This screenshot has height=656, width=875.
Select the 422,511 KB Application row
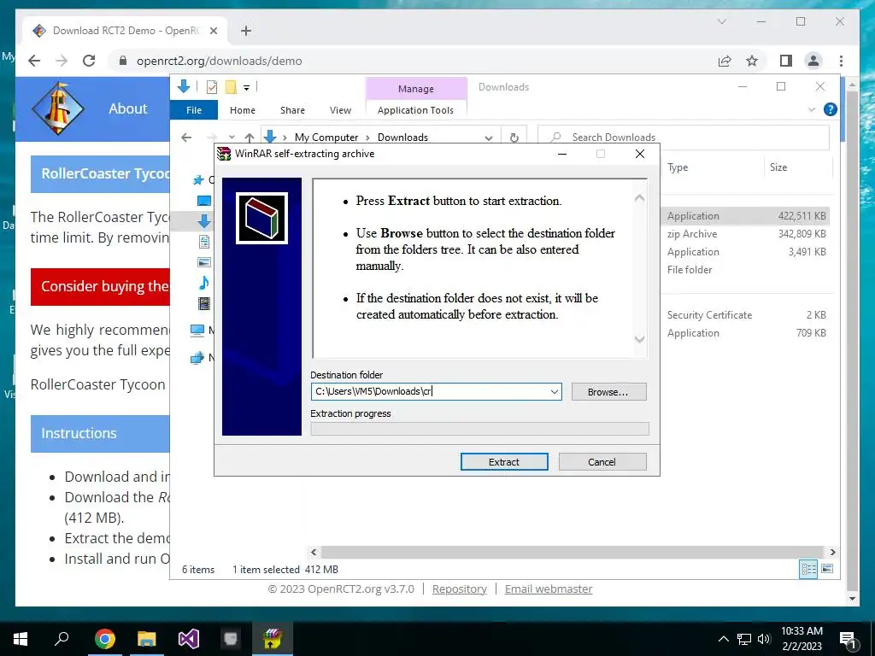tap(746, 216)
